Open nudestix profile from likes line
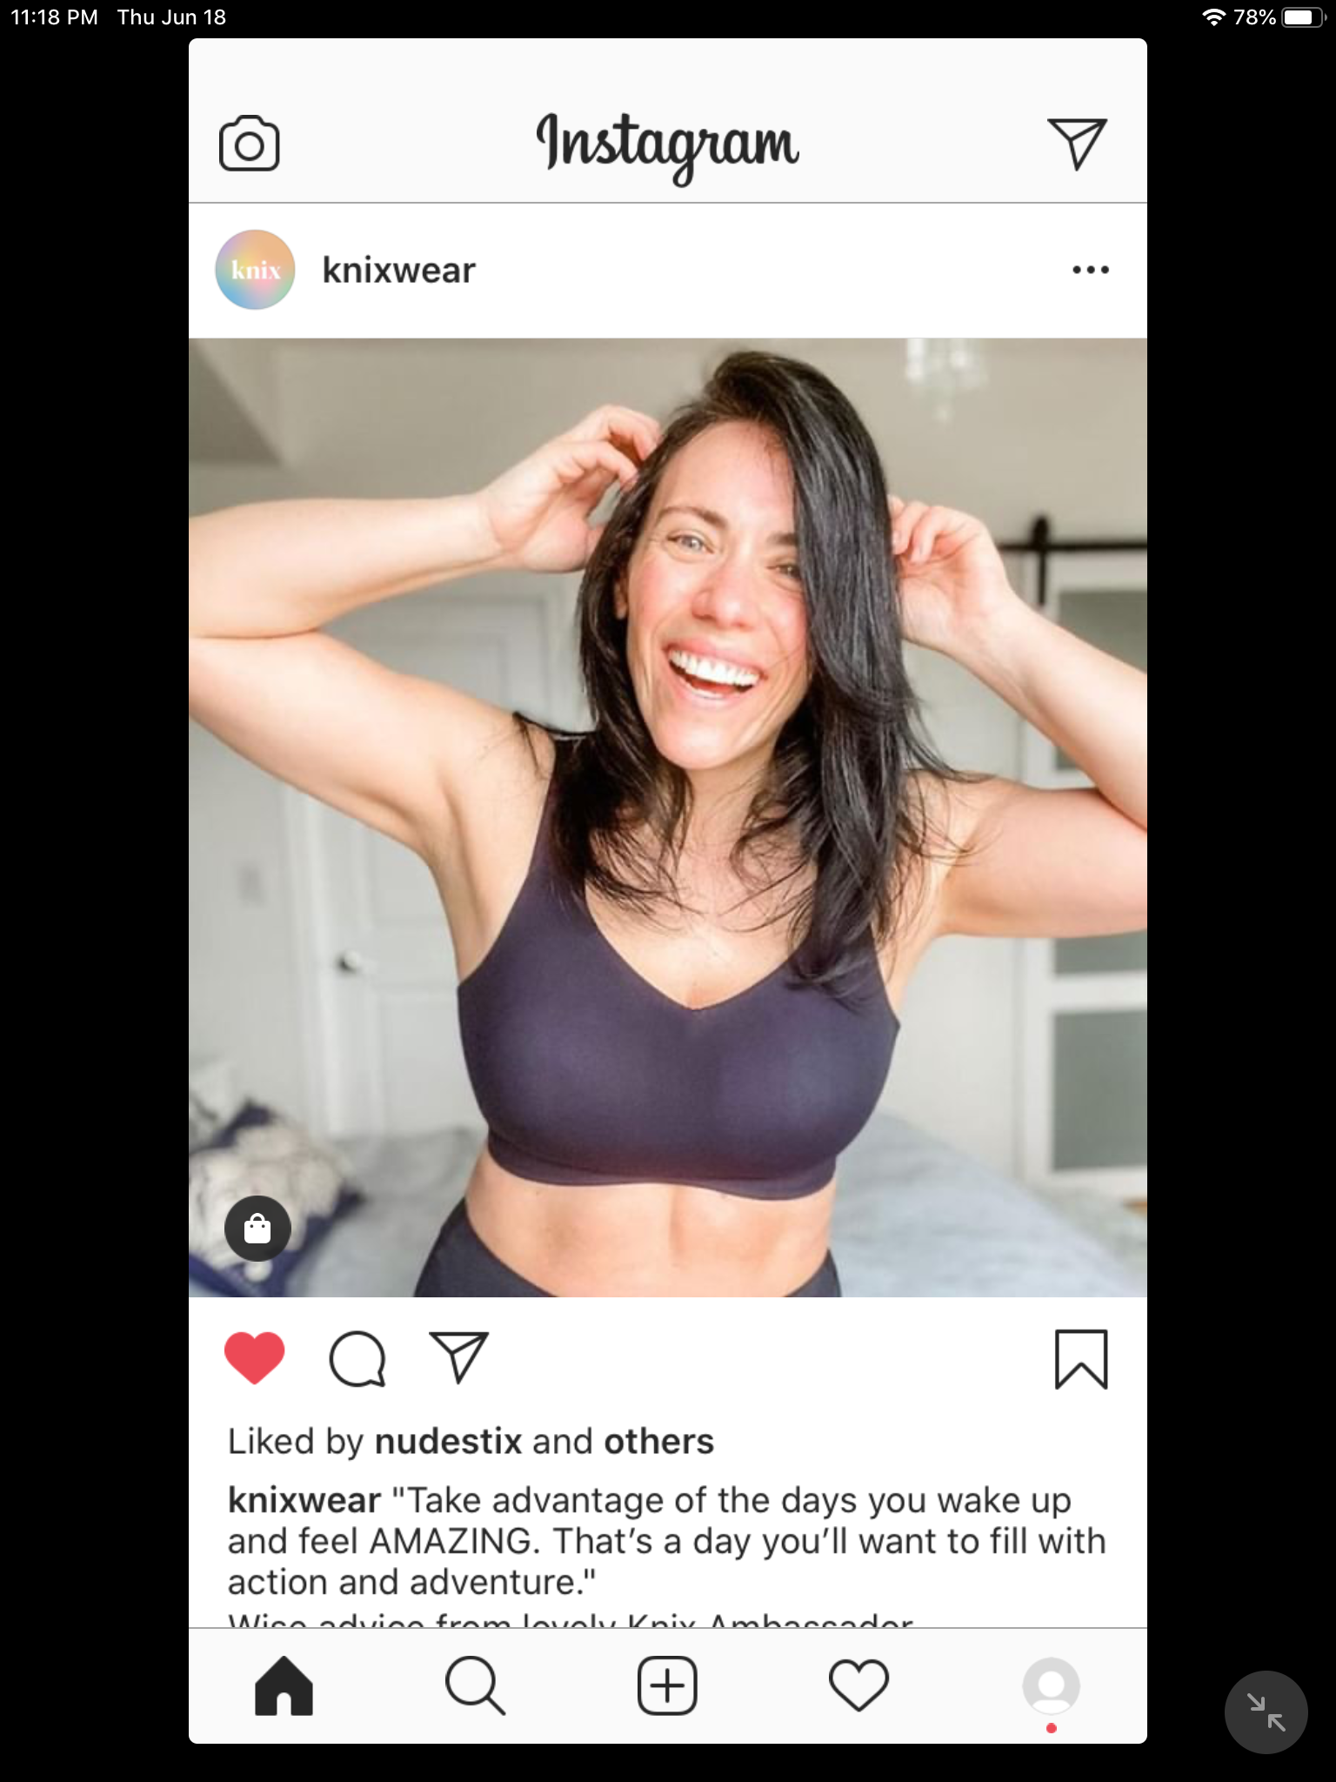 coord(448,1442)
